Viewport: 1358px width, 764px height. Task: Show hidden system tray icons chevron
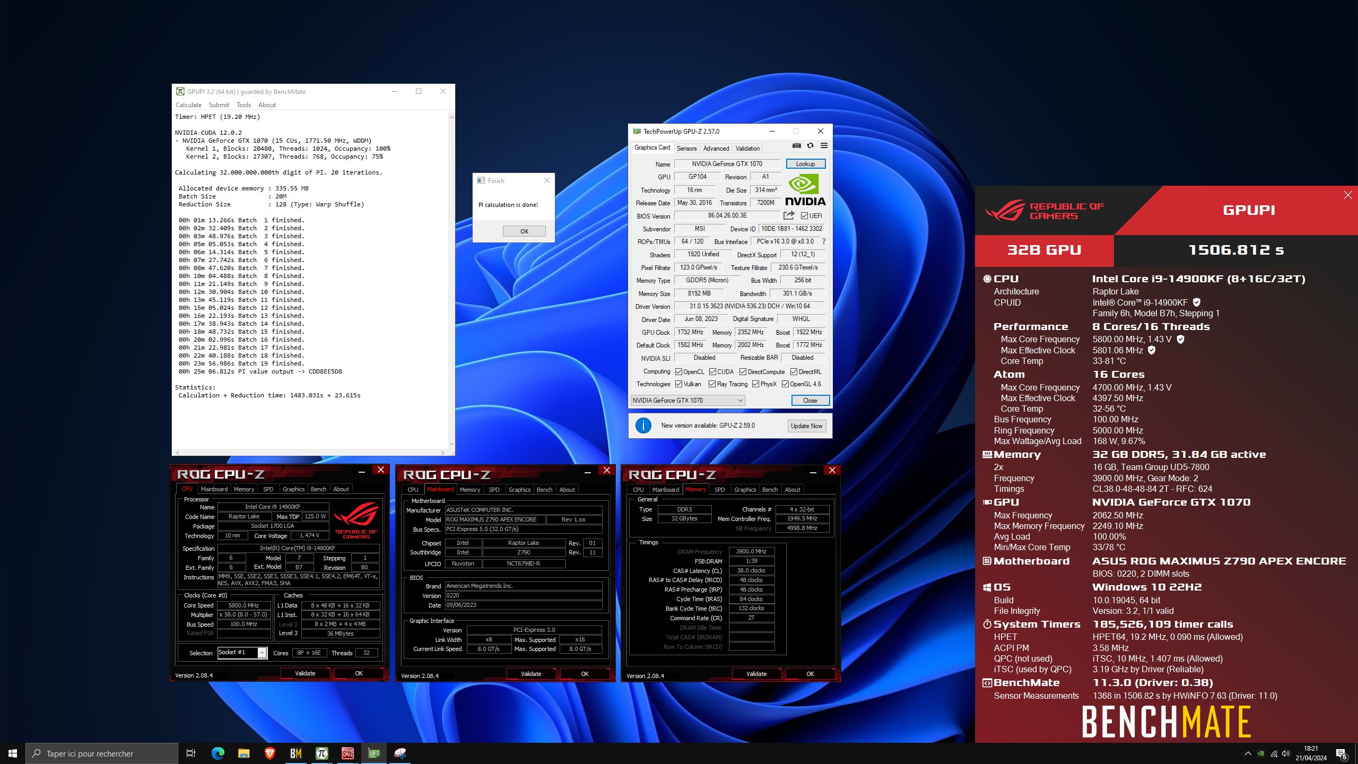pos(1248,753)
